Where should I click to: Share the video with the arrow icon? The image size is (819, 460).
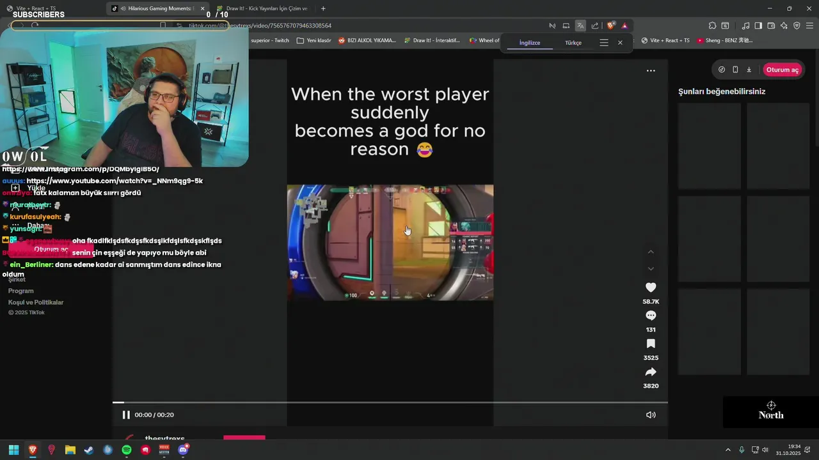[651, 372]
